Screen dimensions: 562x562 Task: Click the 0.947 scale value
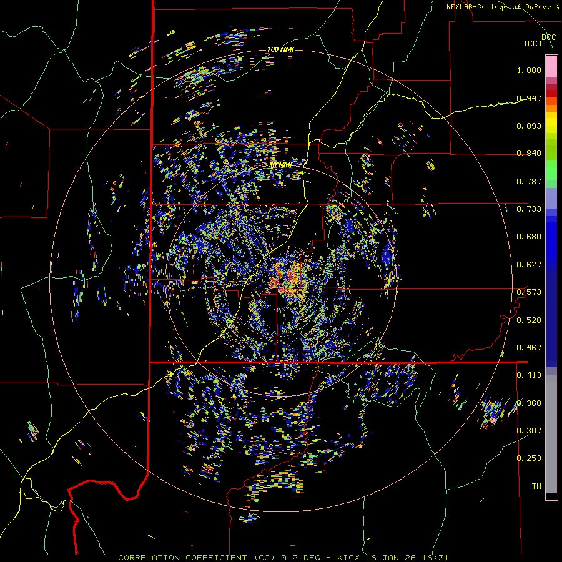point(529,98)
